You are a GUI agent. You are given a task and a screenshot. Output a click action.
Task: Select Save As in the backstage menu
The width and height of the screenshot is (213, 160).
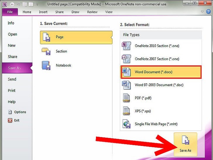17,68
